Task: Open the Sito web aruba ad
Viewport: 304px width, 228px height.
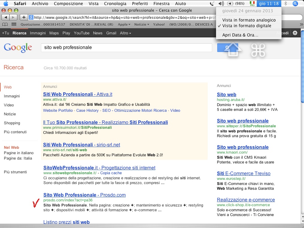Action: tap(227, 95)
